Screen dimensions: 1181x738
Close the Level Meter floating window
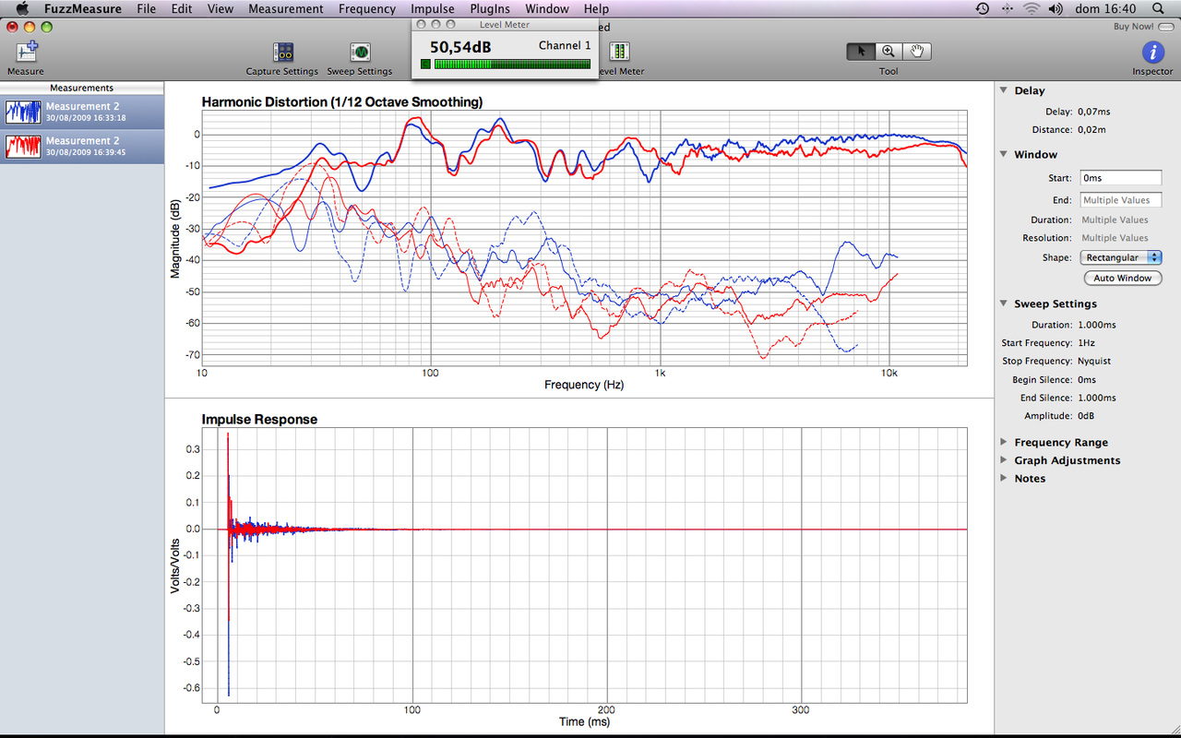[x=421, y=25]
